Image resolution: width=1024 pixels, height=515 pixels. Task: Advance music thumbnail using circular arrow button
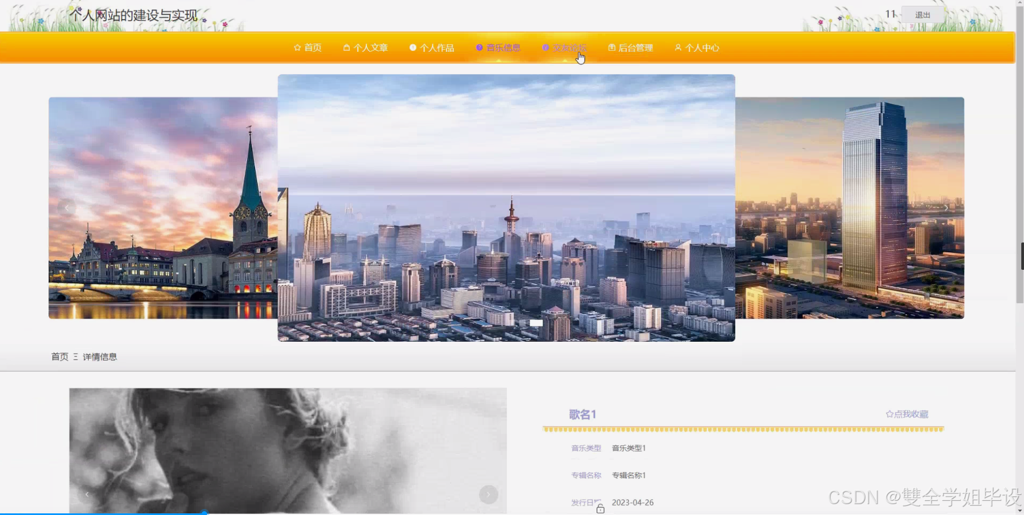tap(487, 494)
